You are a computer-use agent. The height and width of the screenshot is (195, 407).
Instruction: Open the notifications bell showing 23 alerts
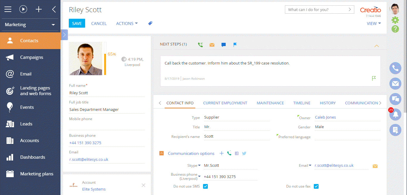[x=395, y=114]
